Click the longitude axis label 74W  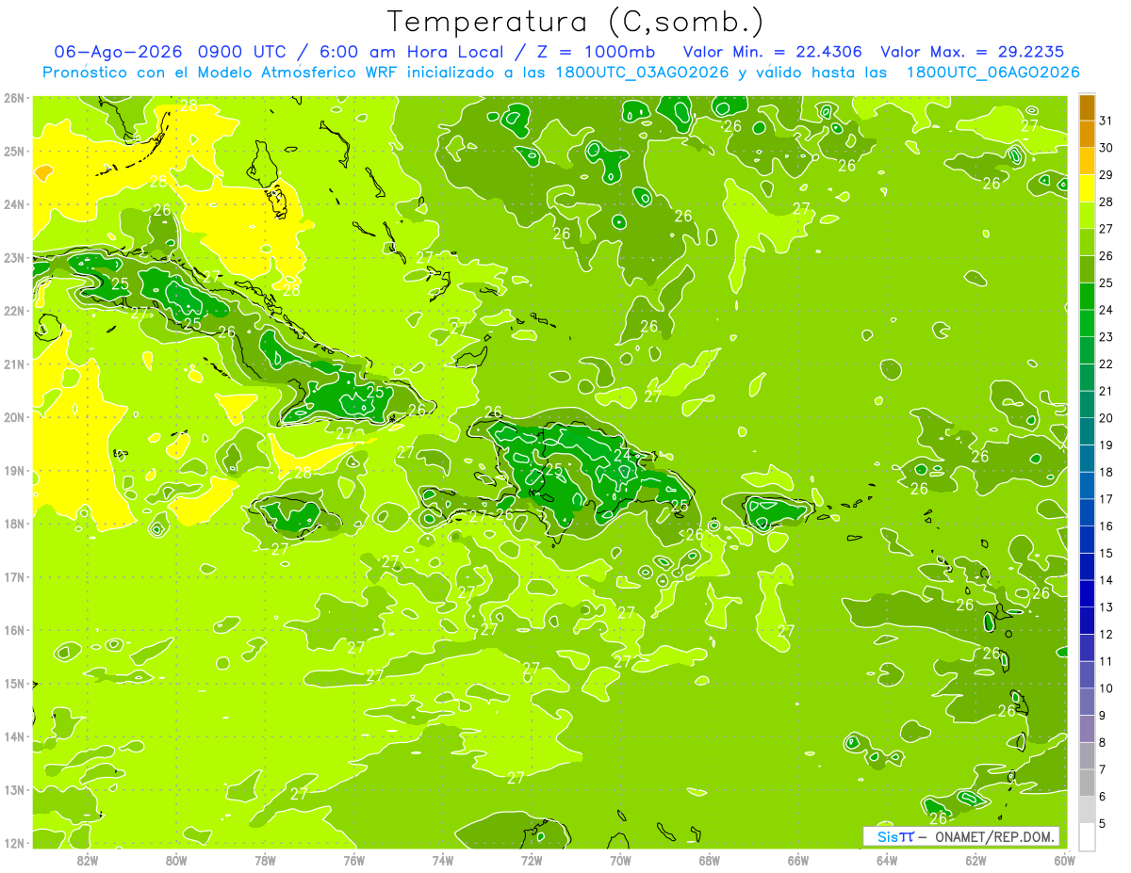click(443, 860)
